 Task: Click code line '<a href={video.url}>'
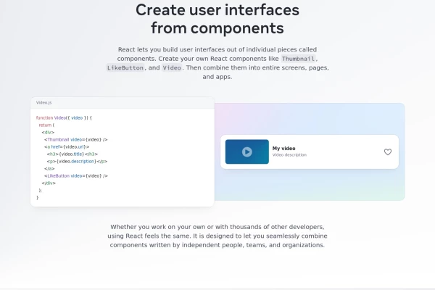click(67, 146)
